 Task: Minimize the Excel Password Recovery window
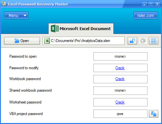click(x=144, y=4)
